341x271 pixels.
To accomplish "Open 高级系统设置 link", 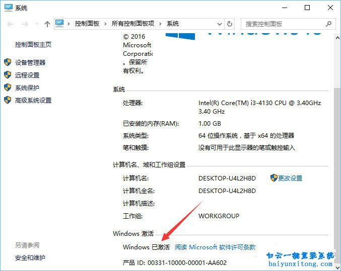I will click(x=33, y=101).
